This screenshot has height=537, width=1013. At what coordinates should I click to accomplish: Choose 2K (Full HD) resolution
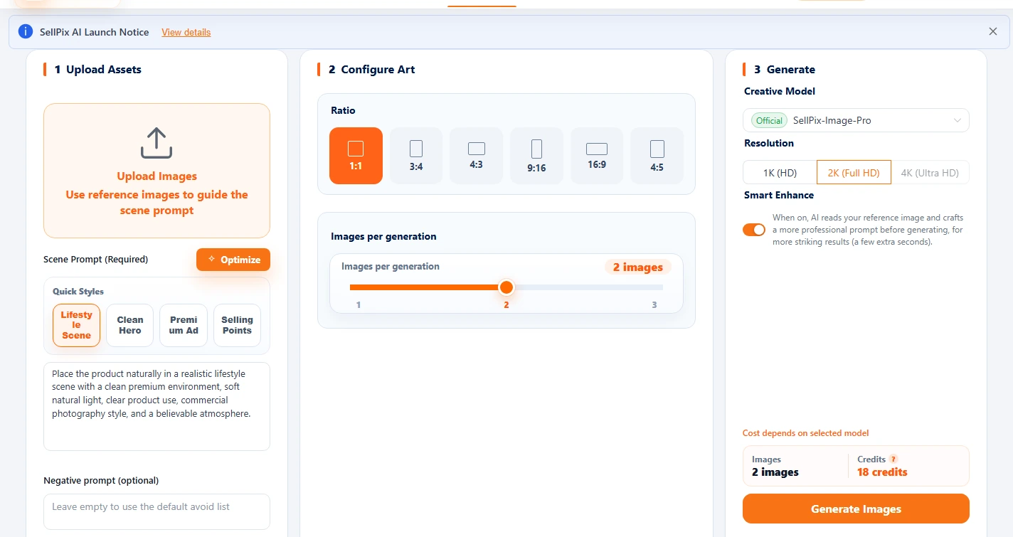[854, 172]
